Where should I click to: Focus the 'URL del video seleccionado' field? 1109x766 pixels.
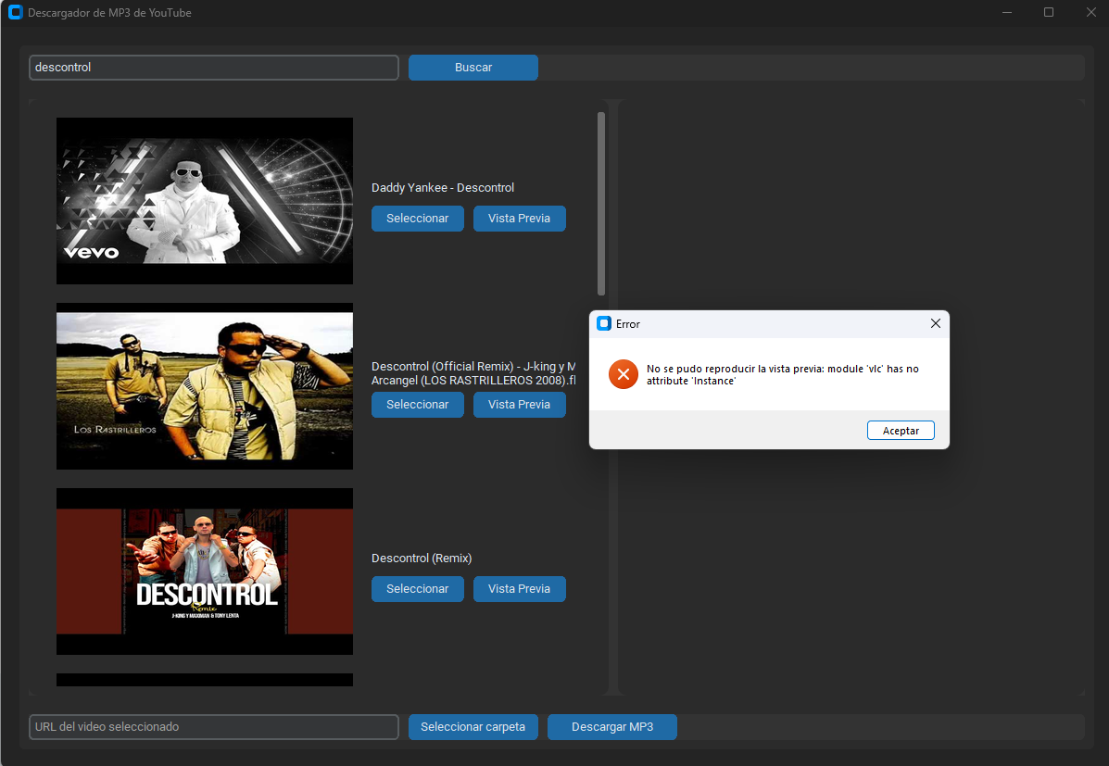[214, 727]
